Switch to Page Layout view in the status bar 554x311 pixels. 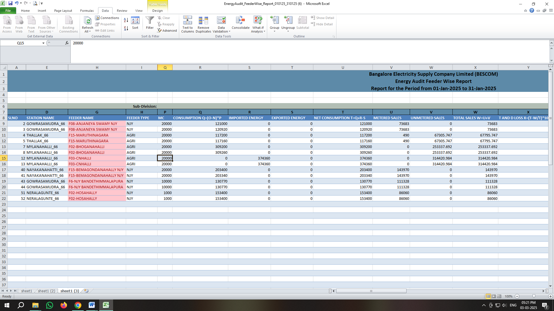[494, 296]
